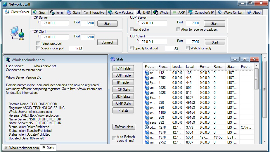Show the TCP Table
270x152 pixels.
123,68
